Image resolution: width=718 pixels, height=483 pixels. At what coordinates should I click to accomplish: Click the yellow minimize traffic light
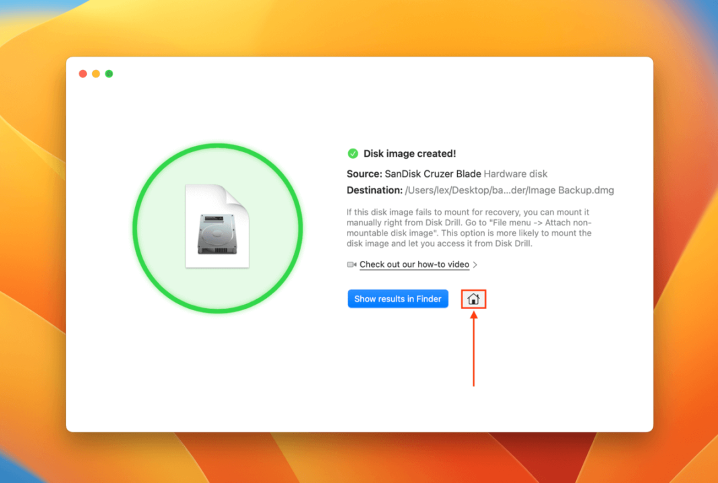(x=95, y=73)
